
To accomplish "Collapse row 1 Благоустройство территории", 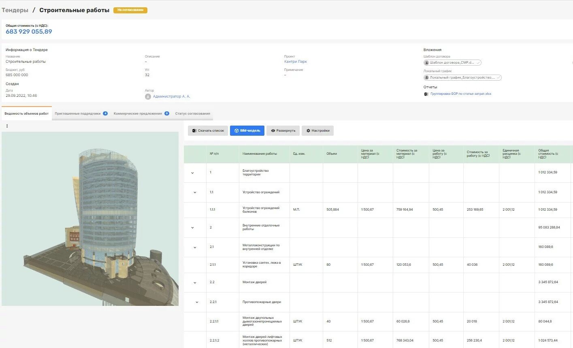I will (x=192, y=173).
